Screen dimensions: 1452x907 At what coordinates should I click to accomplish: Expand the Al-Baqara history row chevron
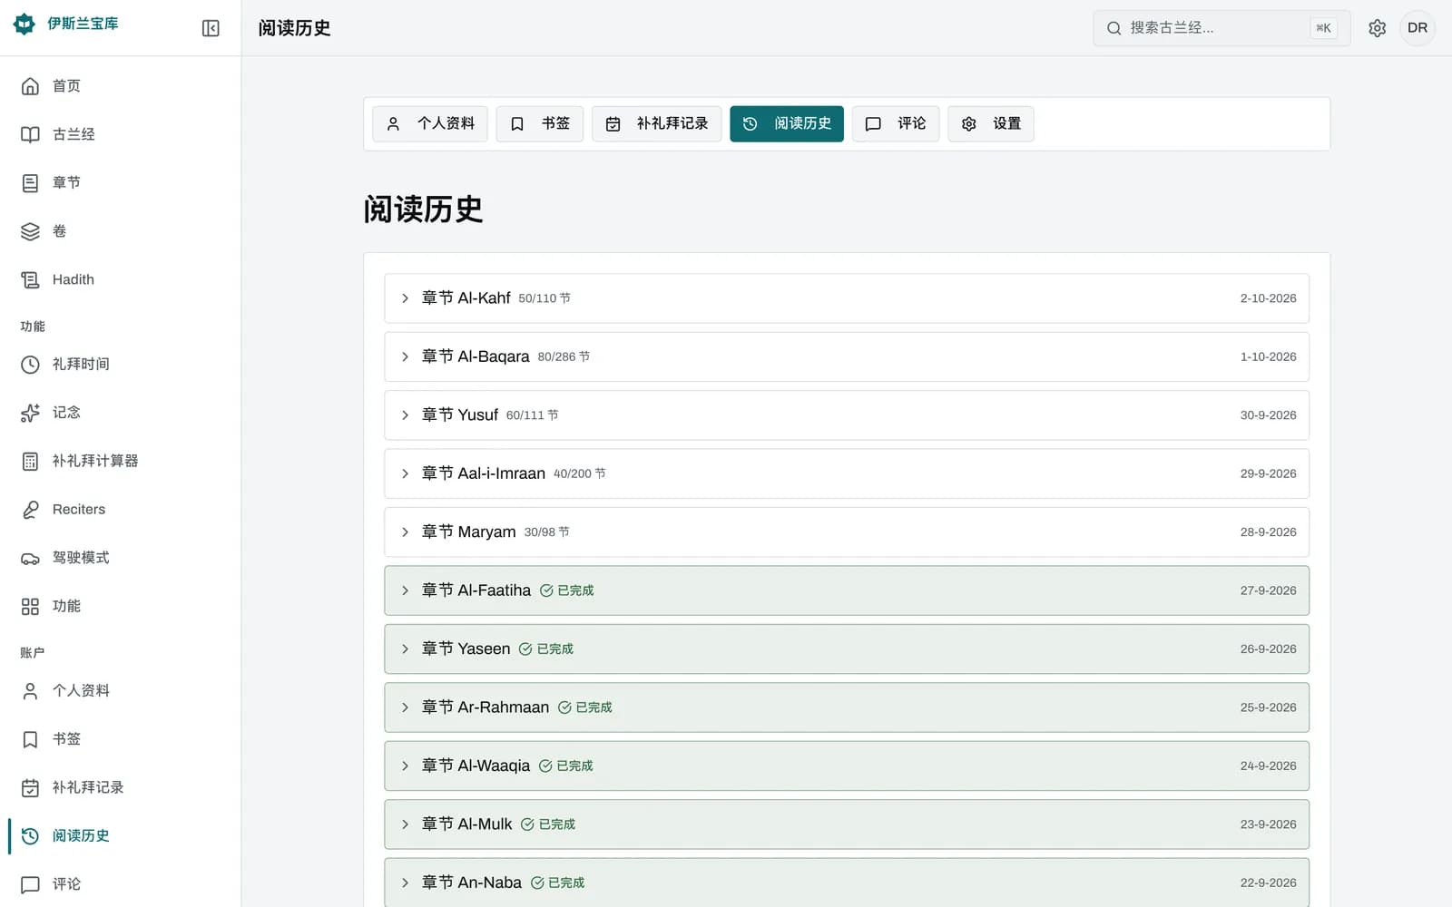(405, 356)
